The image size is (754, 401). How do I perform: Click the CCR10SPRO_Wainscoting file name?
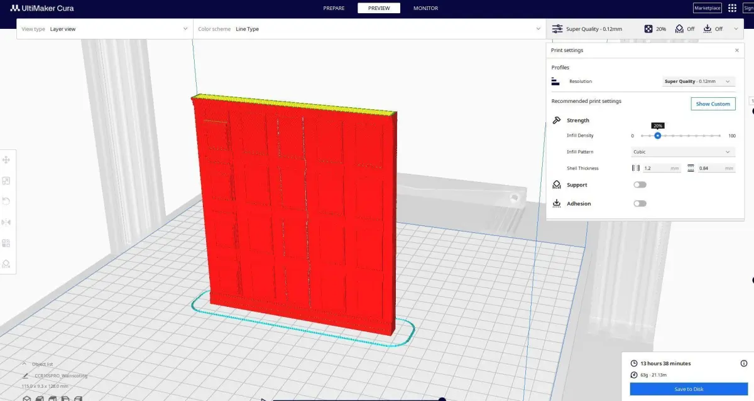[61, 376]
